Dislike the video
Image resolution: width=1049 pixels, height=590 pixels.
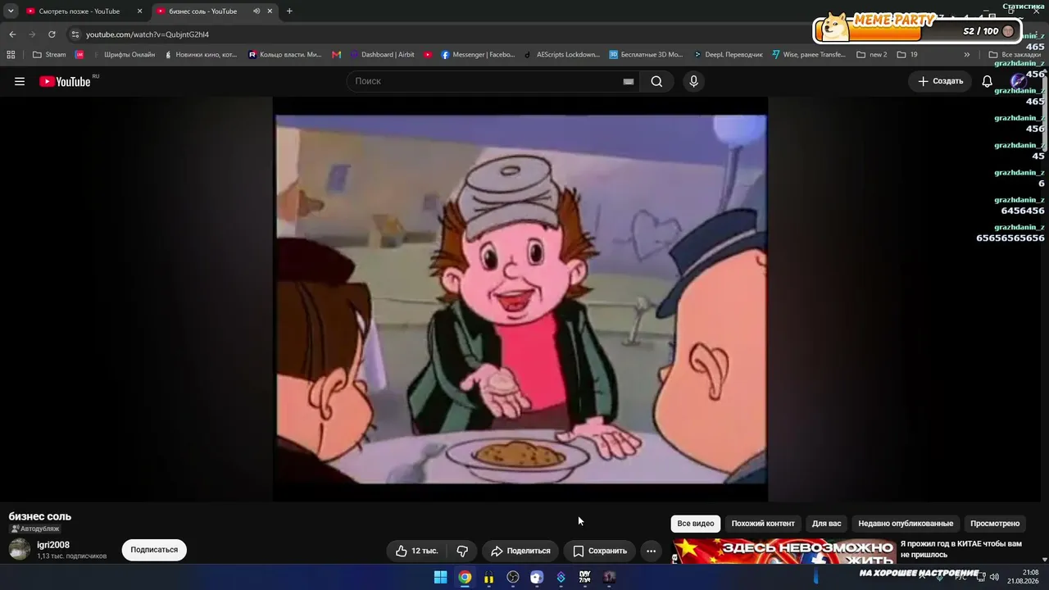coord(462,551)
